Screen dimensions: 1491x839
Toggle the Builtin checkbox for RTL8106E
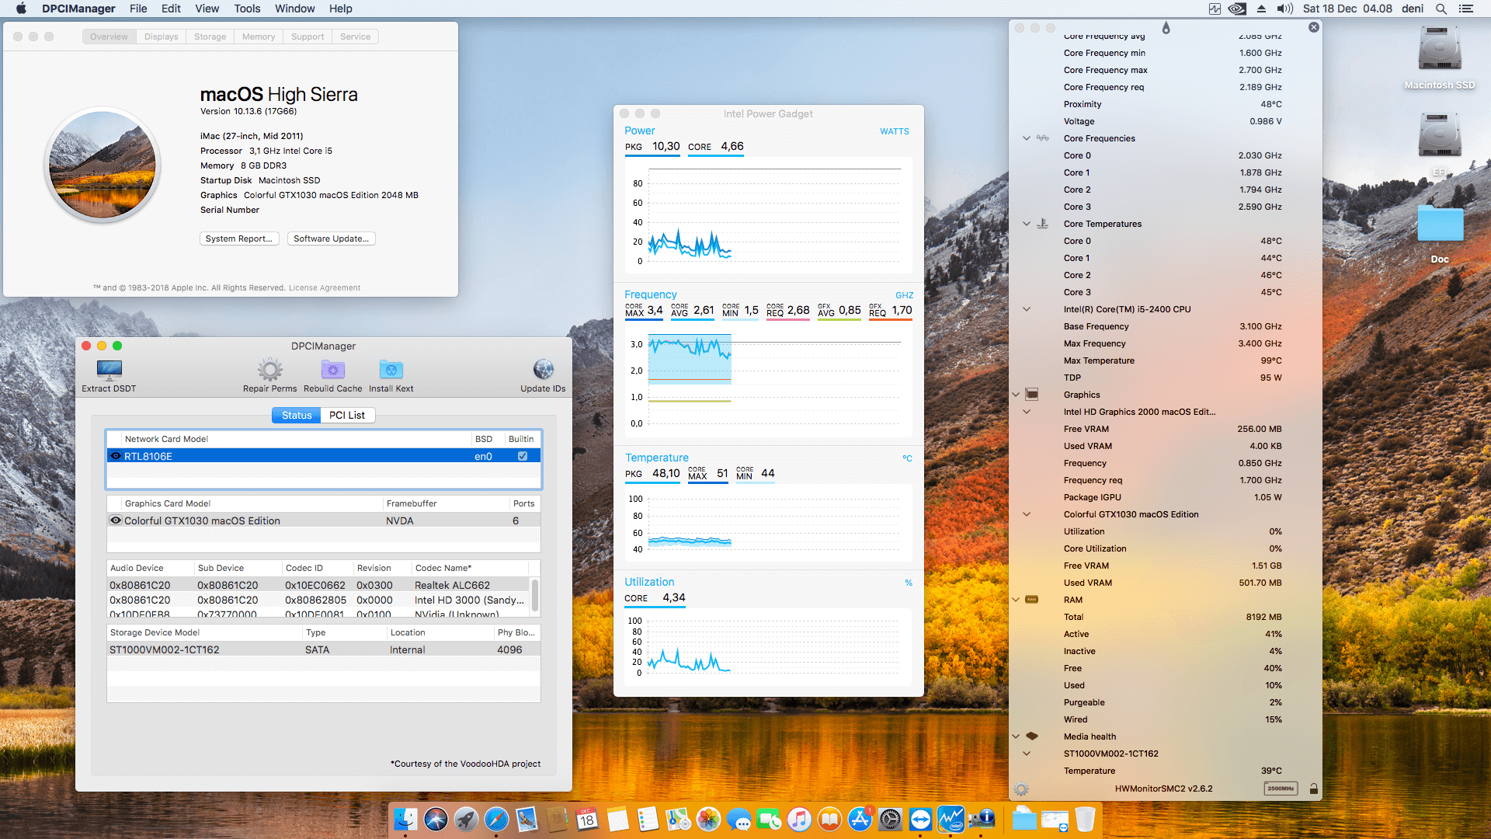pyautogui.click(x=523, y=456)
